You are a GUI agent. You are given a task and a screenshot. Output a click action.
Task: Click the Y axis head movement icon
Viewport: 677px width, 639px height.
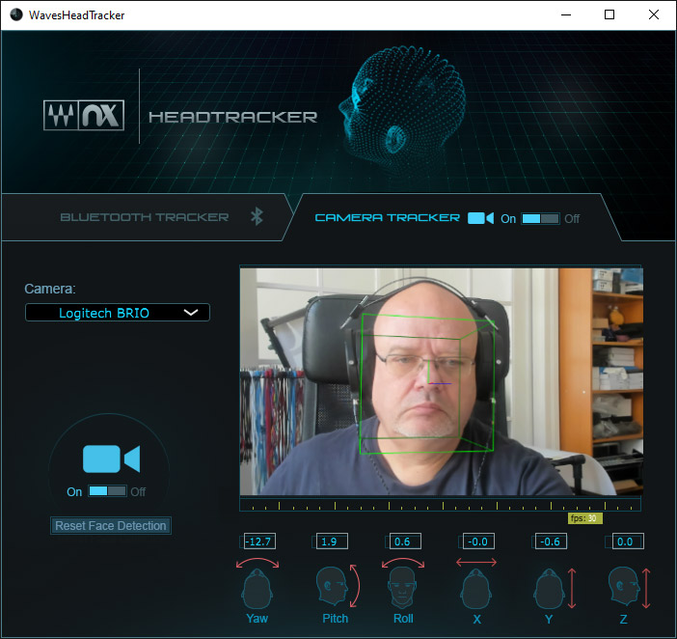pyautogui.click(x=548, y=586)
